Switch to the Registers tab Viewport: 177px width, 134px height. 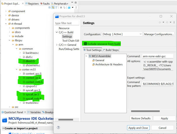[32, 4]
